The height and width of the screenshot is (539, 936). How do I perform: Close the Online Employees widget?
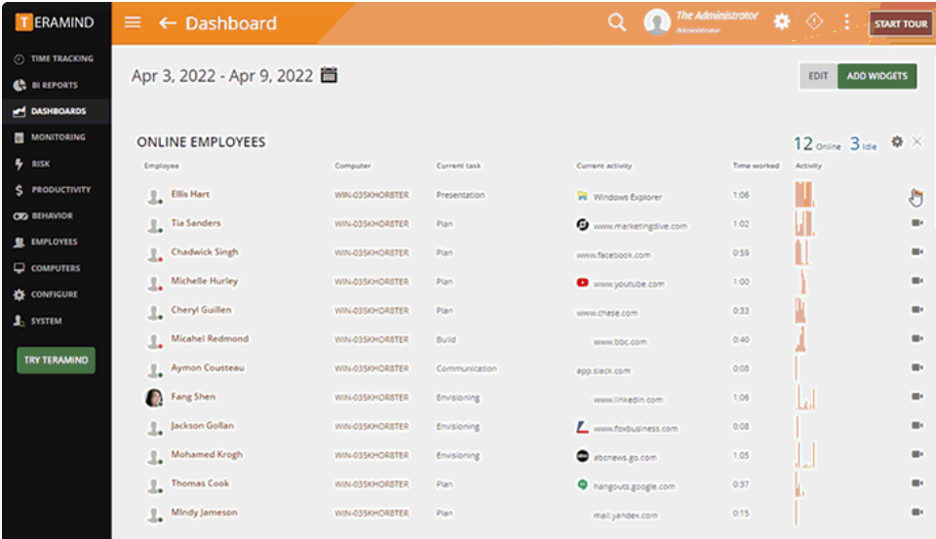point(916,141)
